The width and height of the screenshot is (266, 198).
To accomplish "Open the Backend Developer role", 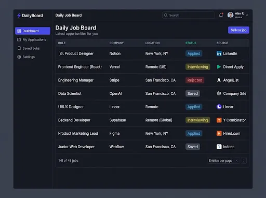I will [74, 120].
